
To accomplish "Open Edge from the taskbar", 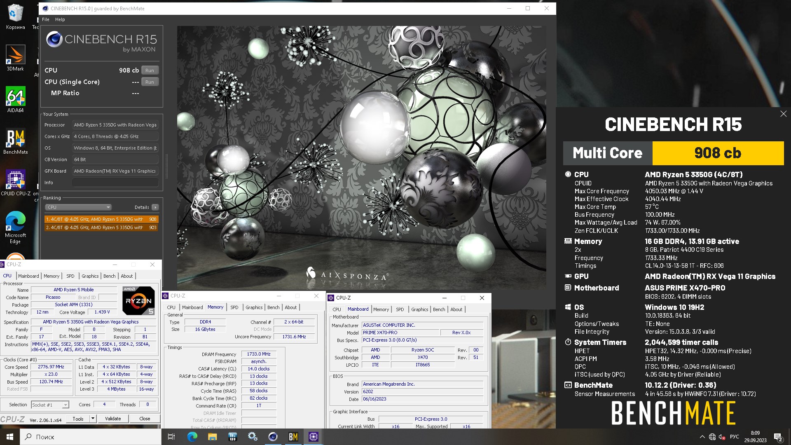I will (192, 437).
